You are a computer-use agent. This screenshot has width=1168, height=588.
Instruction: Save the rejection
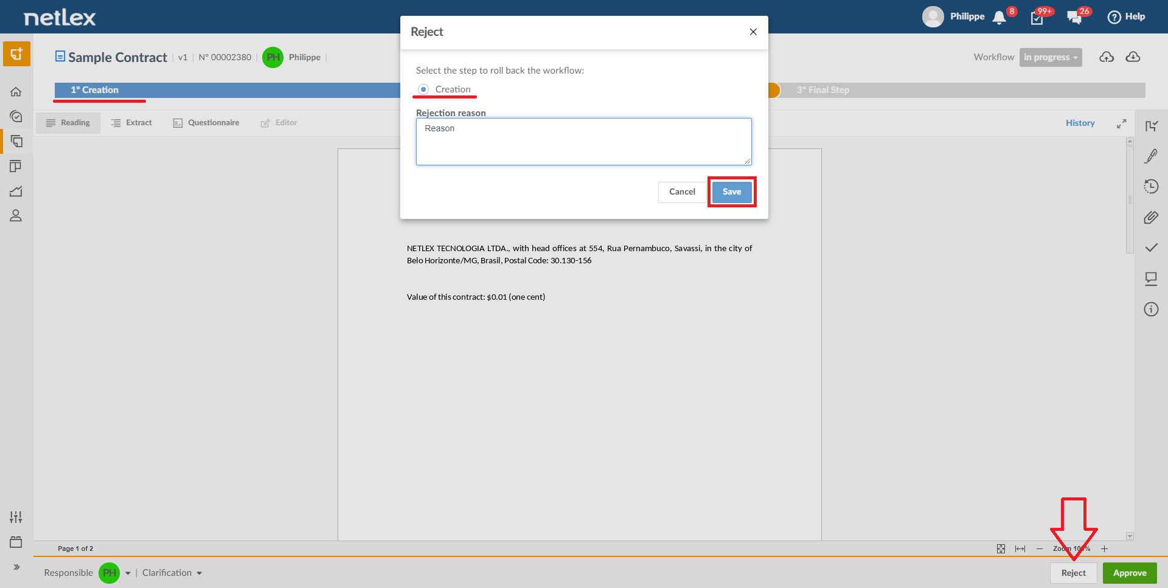click(732, 192)
